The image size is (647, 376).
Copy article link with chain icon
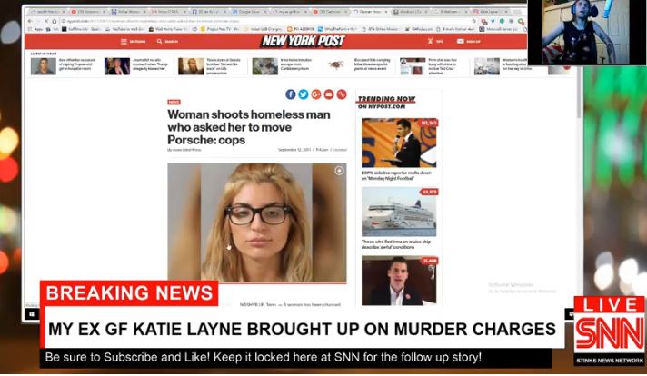coord(342,94)
